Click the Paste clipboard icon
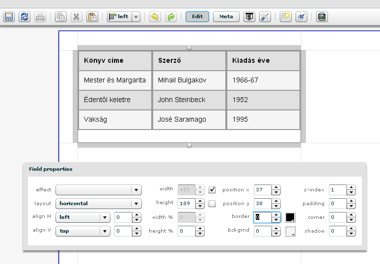The image size is (380, 264). coord(92,17)
